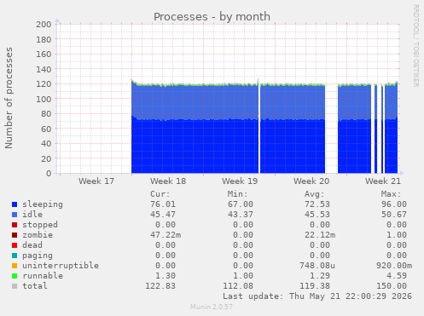Click the idle average value 45.53
This screenshot has height=316, width=424.
click(x=317, y=215)
